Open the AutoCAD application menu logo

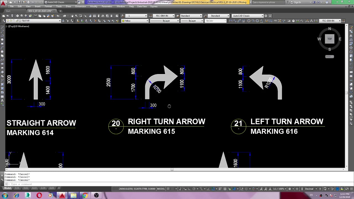(x=3, y=4)
